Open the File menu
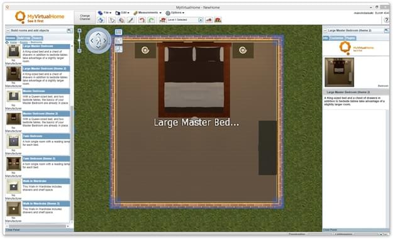393x239 pixels. coord(105,13)
